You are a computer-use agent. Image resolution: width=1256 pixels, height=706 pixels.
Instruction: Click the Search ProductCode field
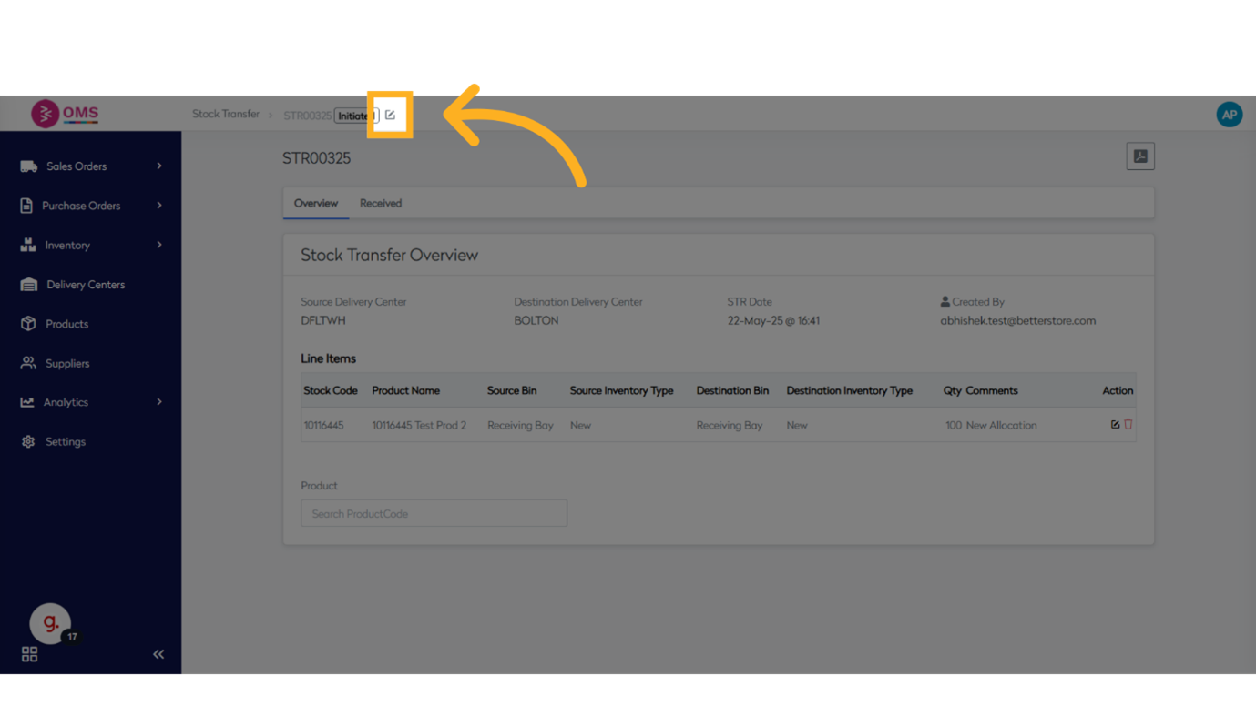click(434, 514)
